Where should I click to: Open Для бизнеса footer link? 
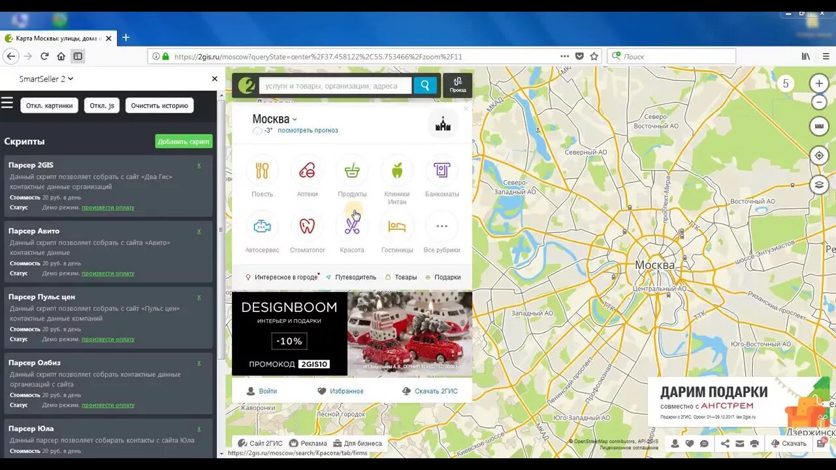pos(358,443)
